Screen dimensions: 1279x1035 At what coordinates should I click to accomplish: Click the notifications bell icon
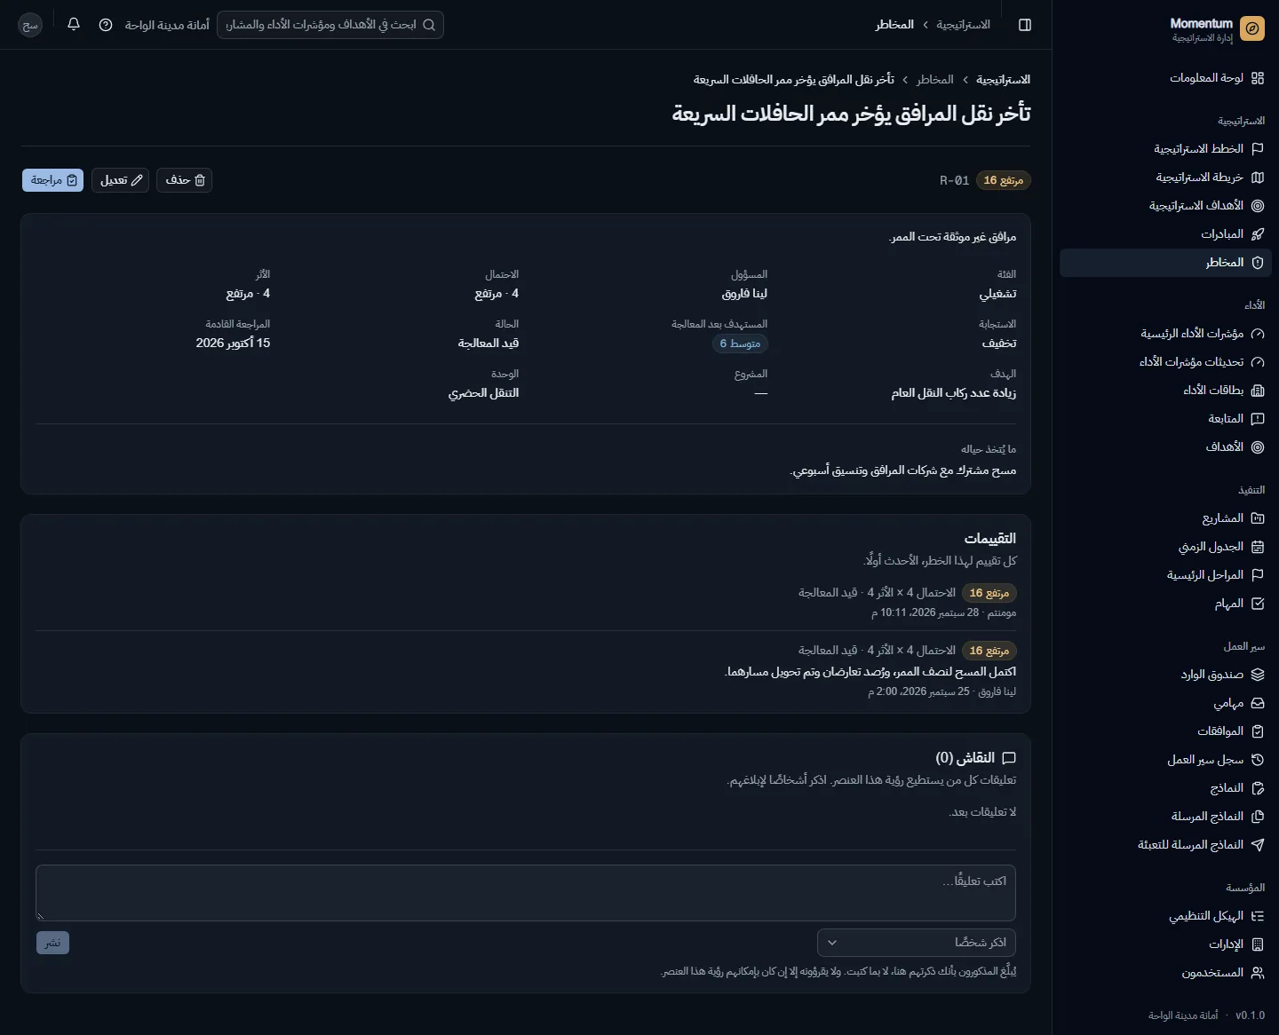pos(74,25)
